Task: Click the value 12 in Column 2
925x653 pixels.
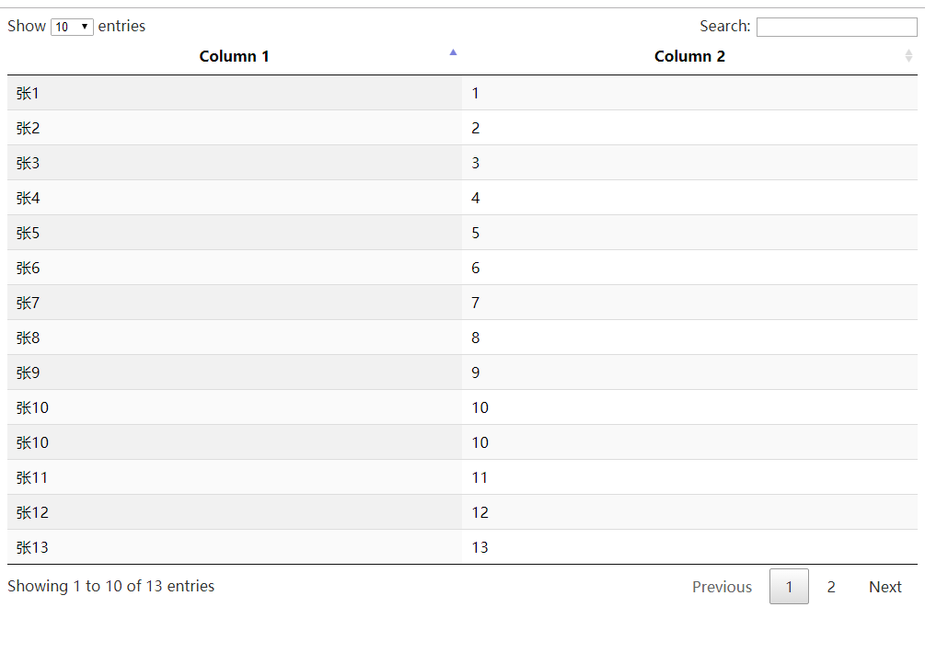Action: coord(480,512)
